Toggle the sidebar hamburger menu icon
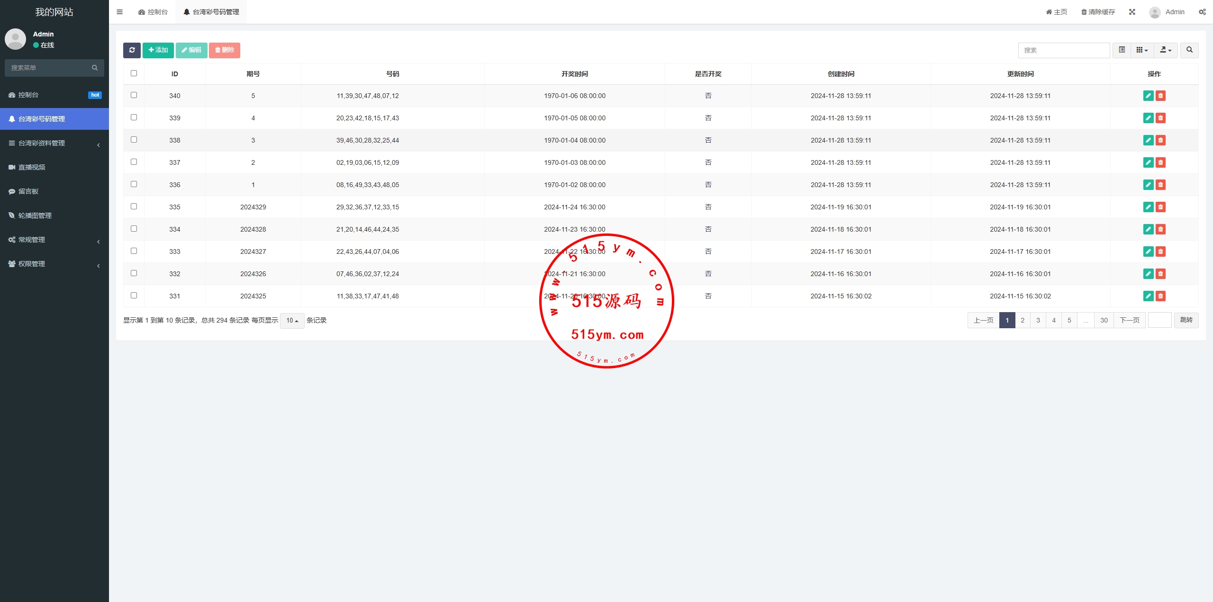This screenshot has width=1213, height=602. [119, 12]
